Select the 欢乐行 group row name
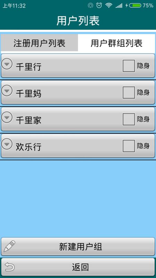The width and height of the screenshot is (156, 278). 28,147
